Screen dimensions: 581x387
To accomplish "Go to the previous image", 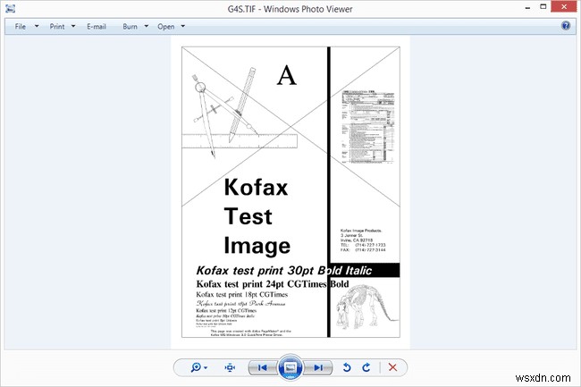I will (262, 367).
